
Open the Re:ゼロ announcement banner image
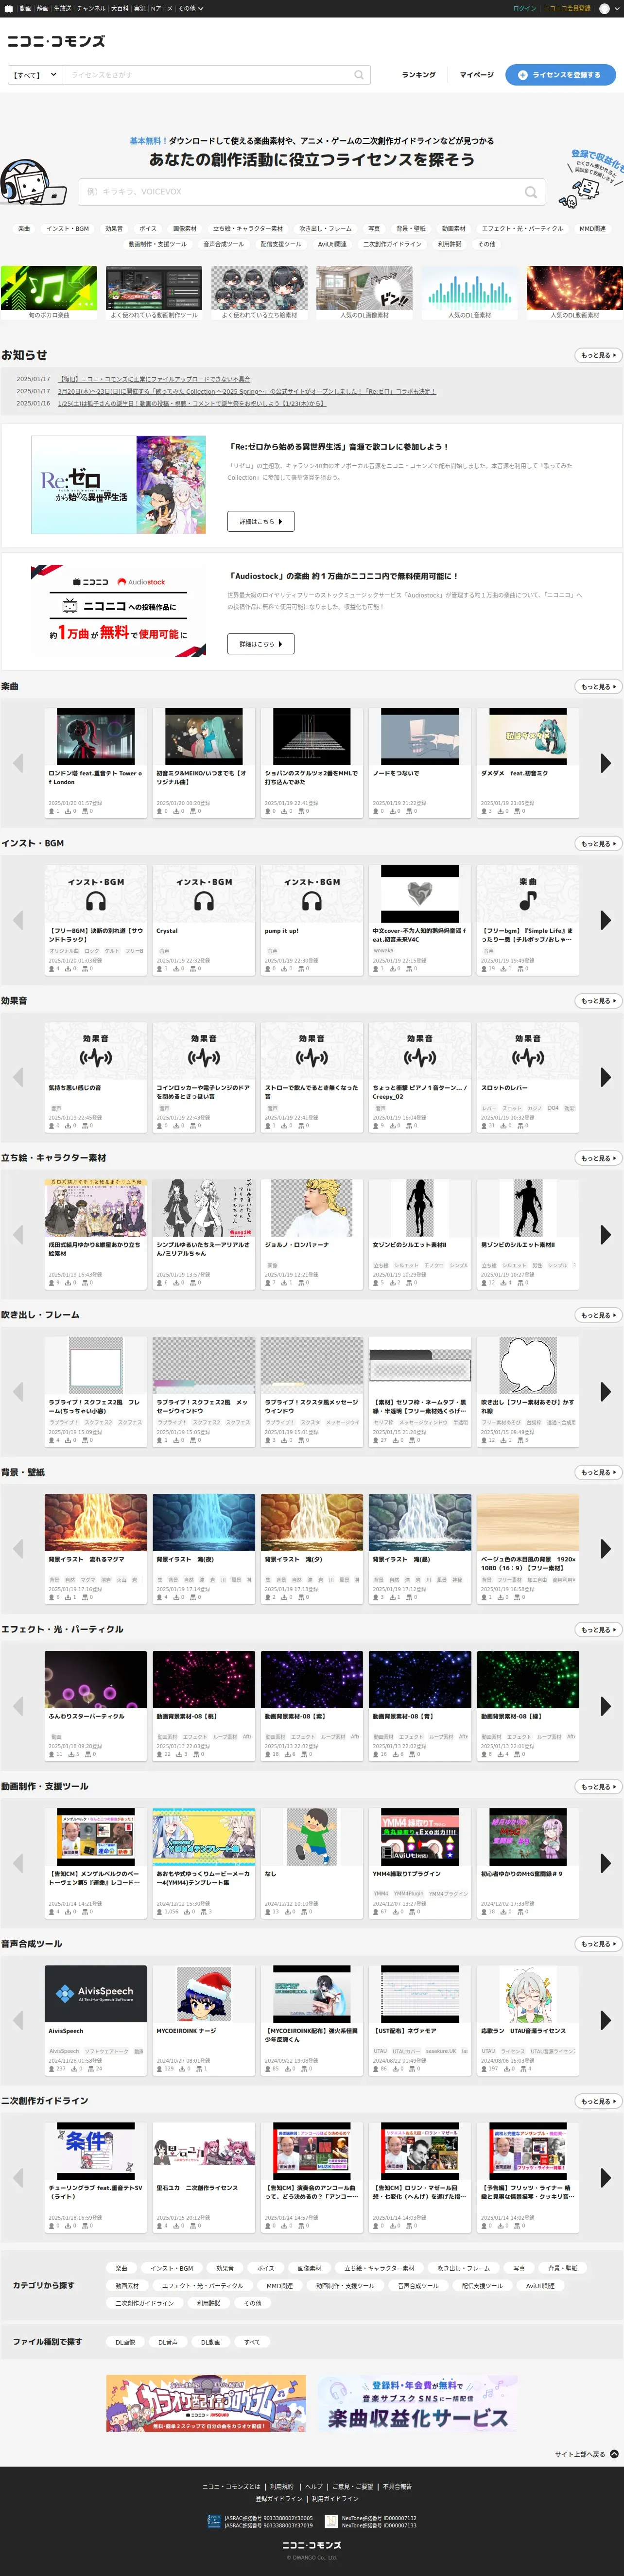click(118, 485)
